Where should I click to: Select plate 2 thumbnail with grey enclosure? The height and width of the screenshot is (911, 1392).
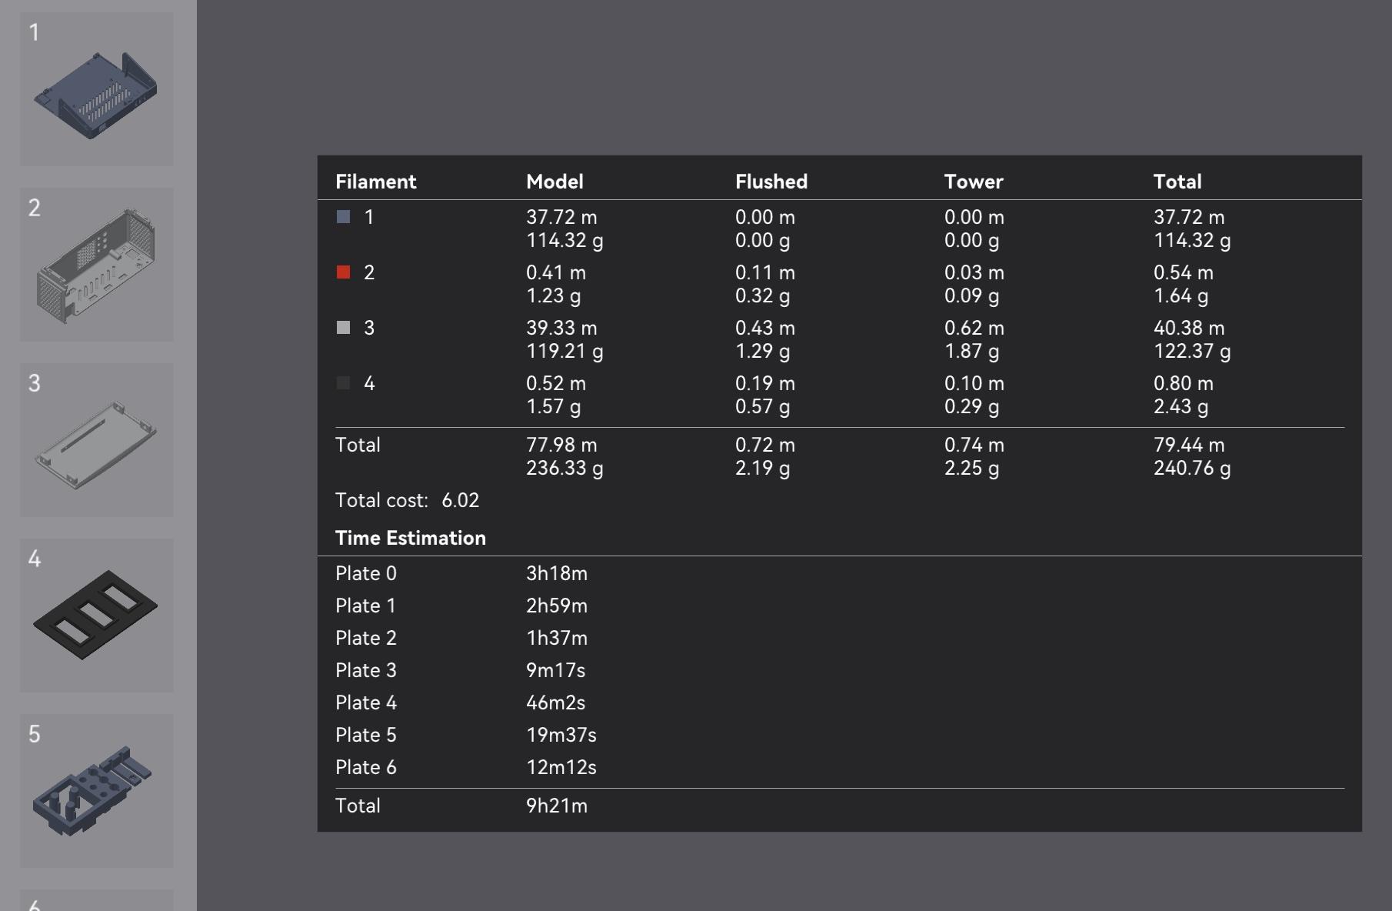[97, 264]
